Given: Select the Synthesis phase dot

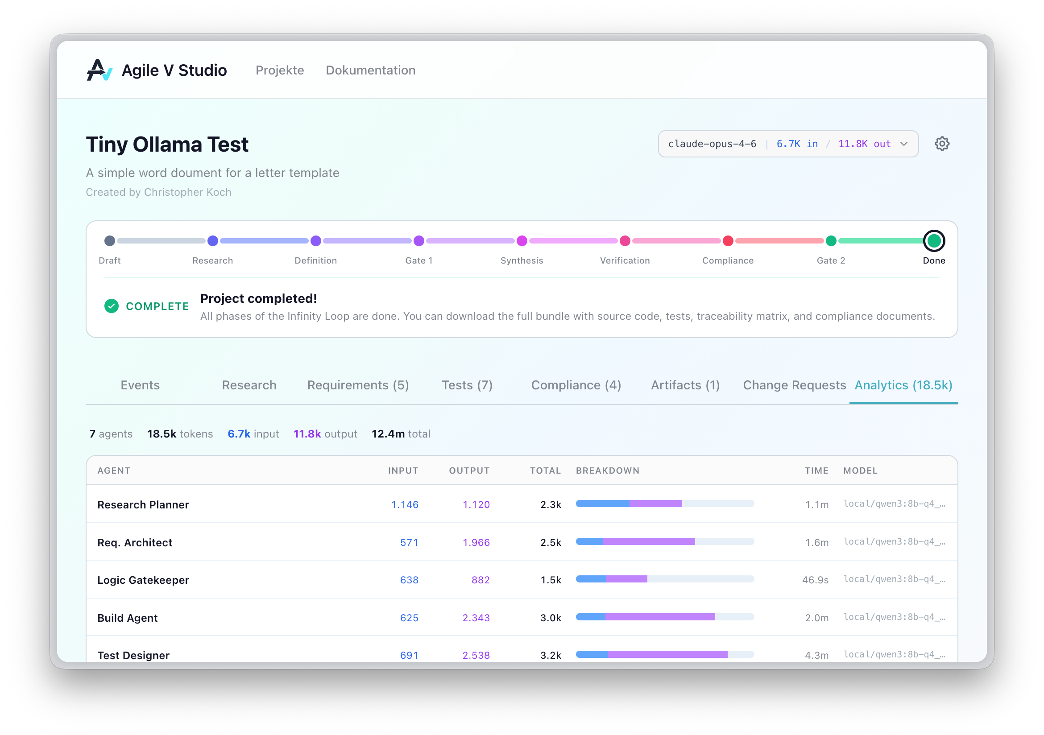Looking at the screenshot, I should [x=522, y=241].
